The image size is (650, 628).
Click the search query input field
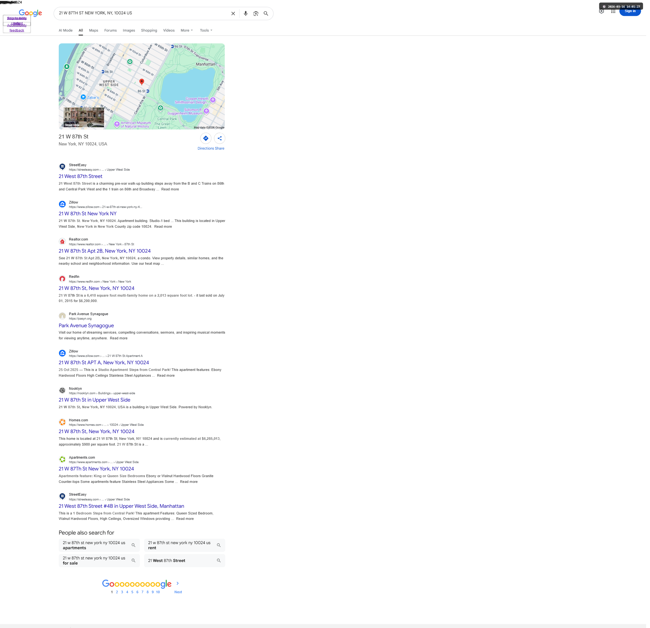coord(143,13)
